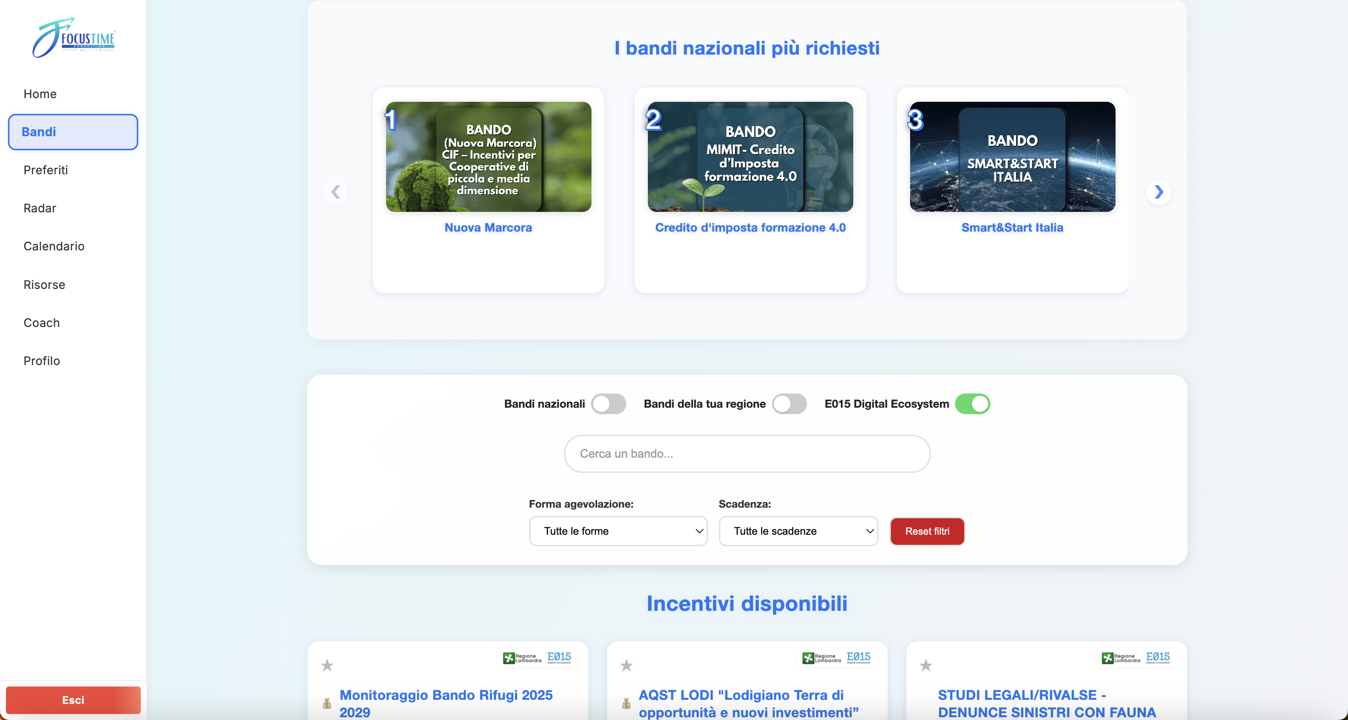Enable the Bandi nazionali toggle
The width and height of the screenshot is (1348, 720).
click(x=608, y=404)
